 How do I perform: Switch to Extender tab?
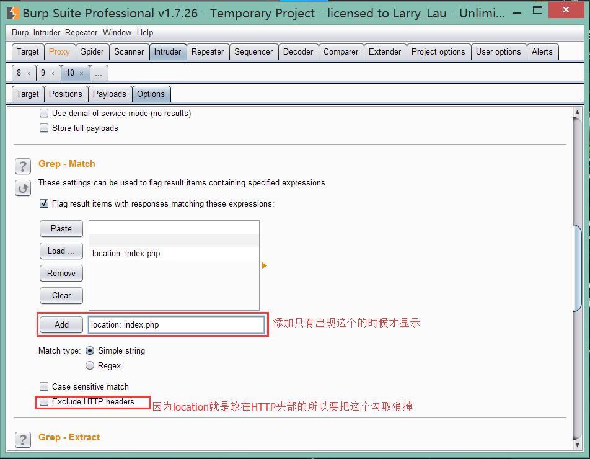tap(384, 52)
